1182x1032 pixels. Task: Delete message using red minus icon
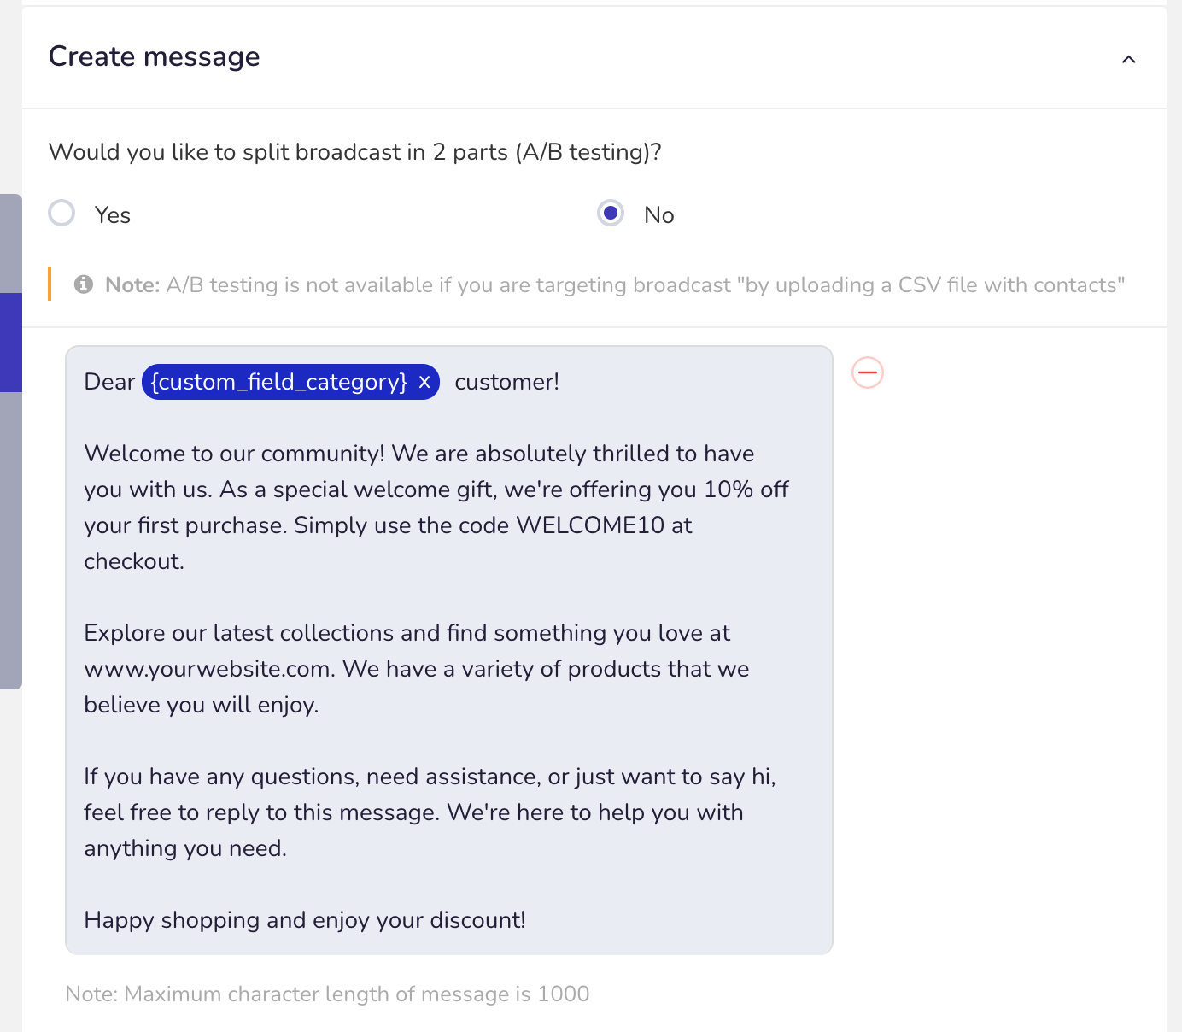click(x=868, y=372)
